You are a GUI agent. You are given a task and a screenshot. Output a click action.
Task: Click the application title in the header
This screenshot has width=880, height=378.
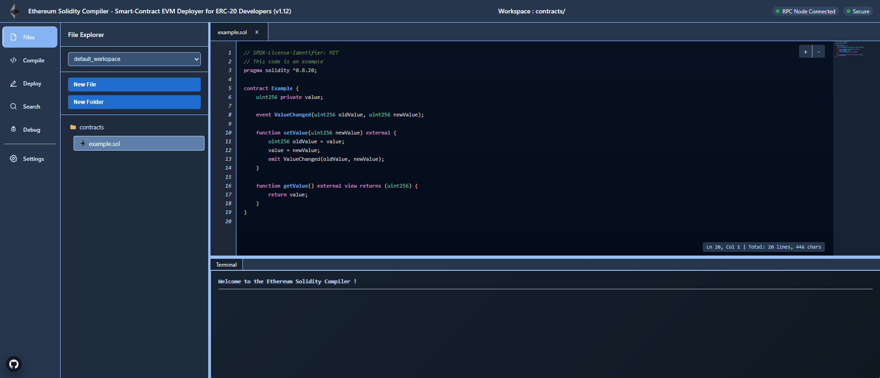160,11
